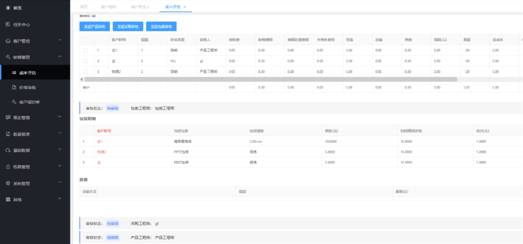Click the 销售管理 sidebar icon
523x244 pixels.
click(x=8, y=57)
